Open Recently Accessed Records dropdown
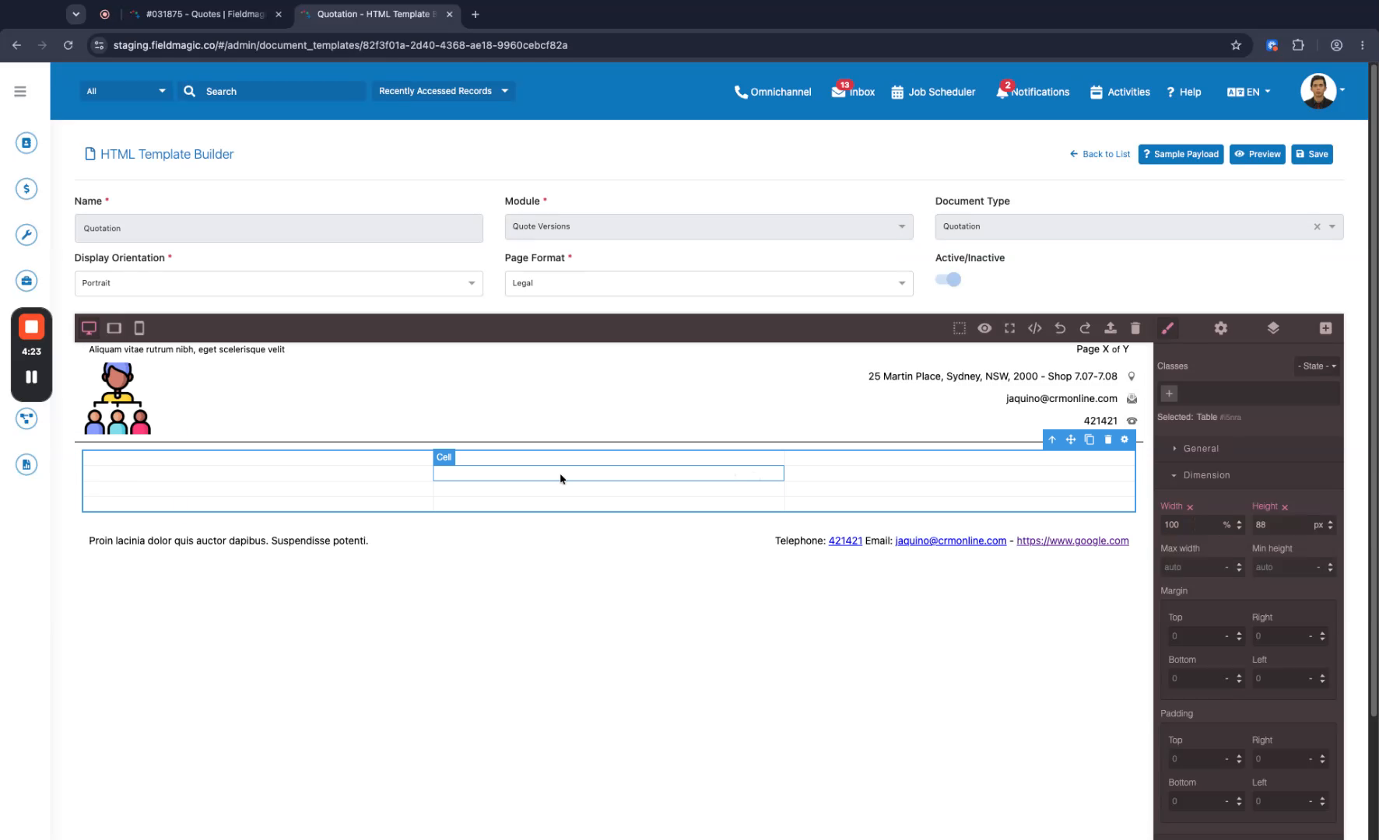1379x840 pixels. point(444,91)
